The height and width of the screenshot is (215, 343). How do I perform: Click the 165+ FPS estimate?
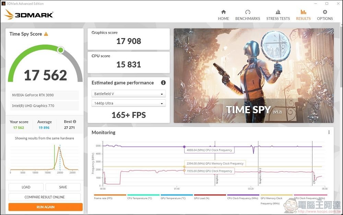(129, 115)
